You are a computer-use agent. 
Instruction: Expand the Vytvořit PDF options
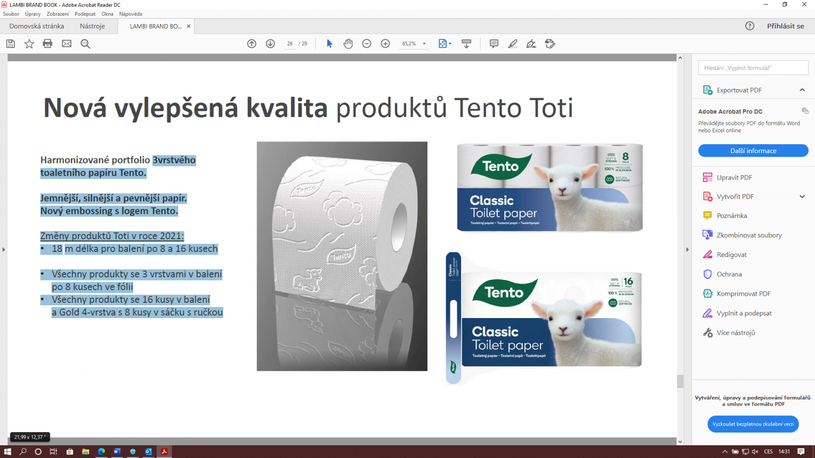click(x=802, y=196)
